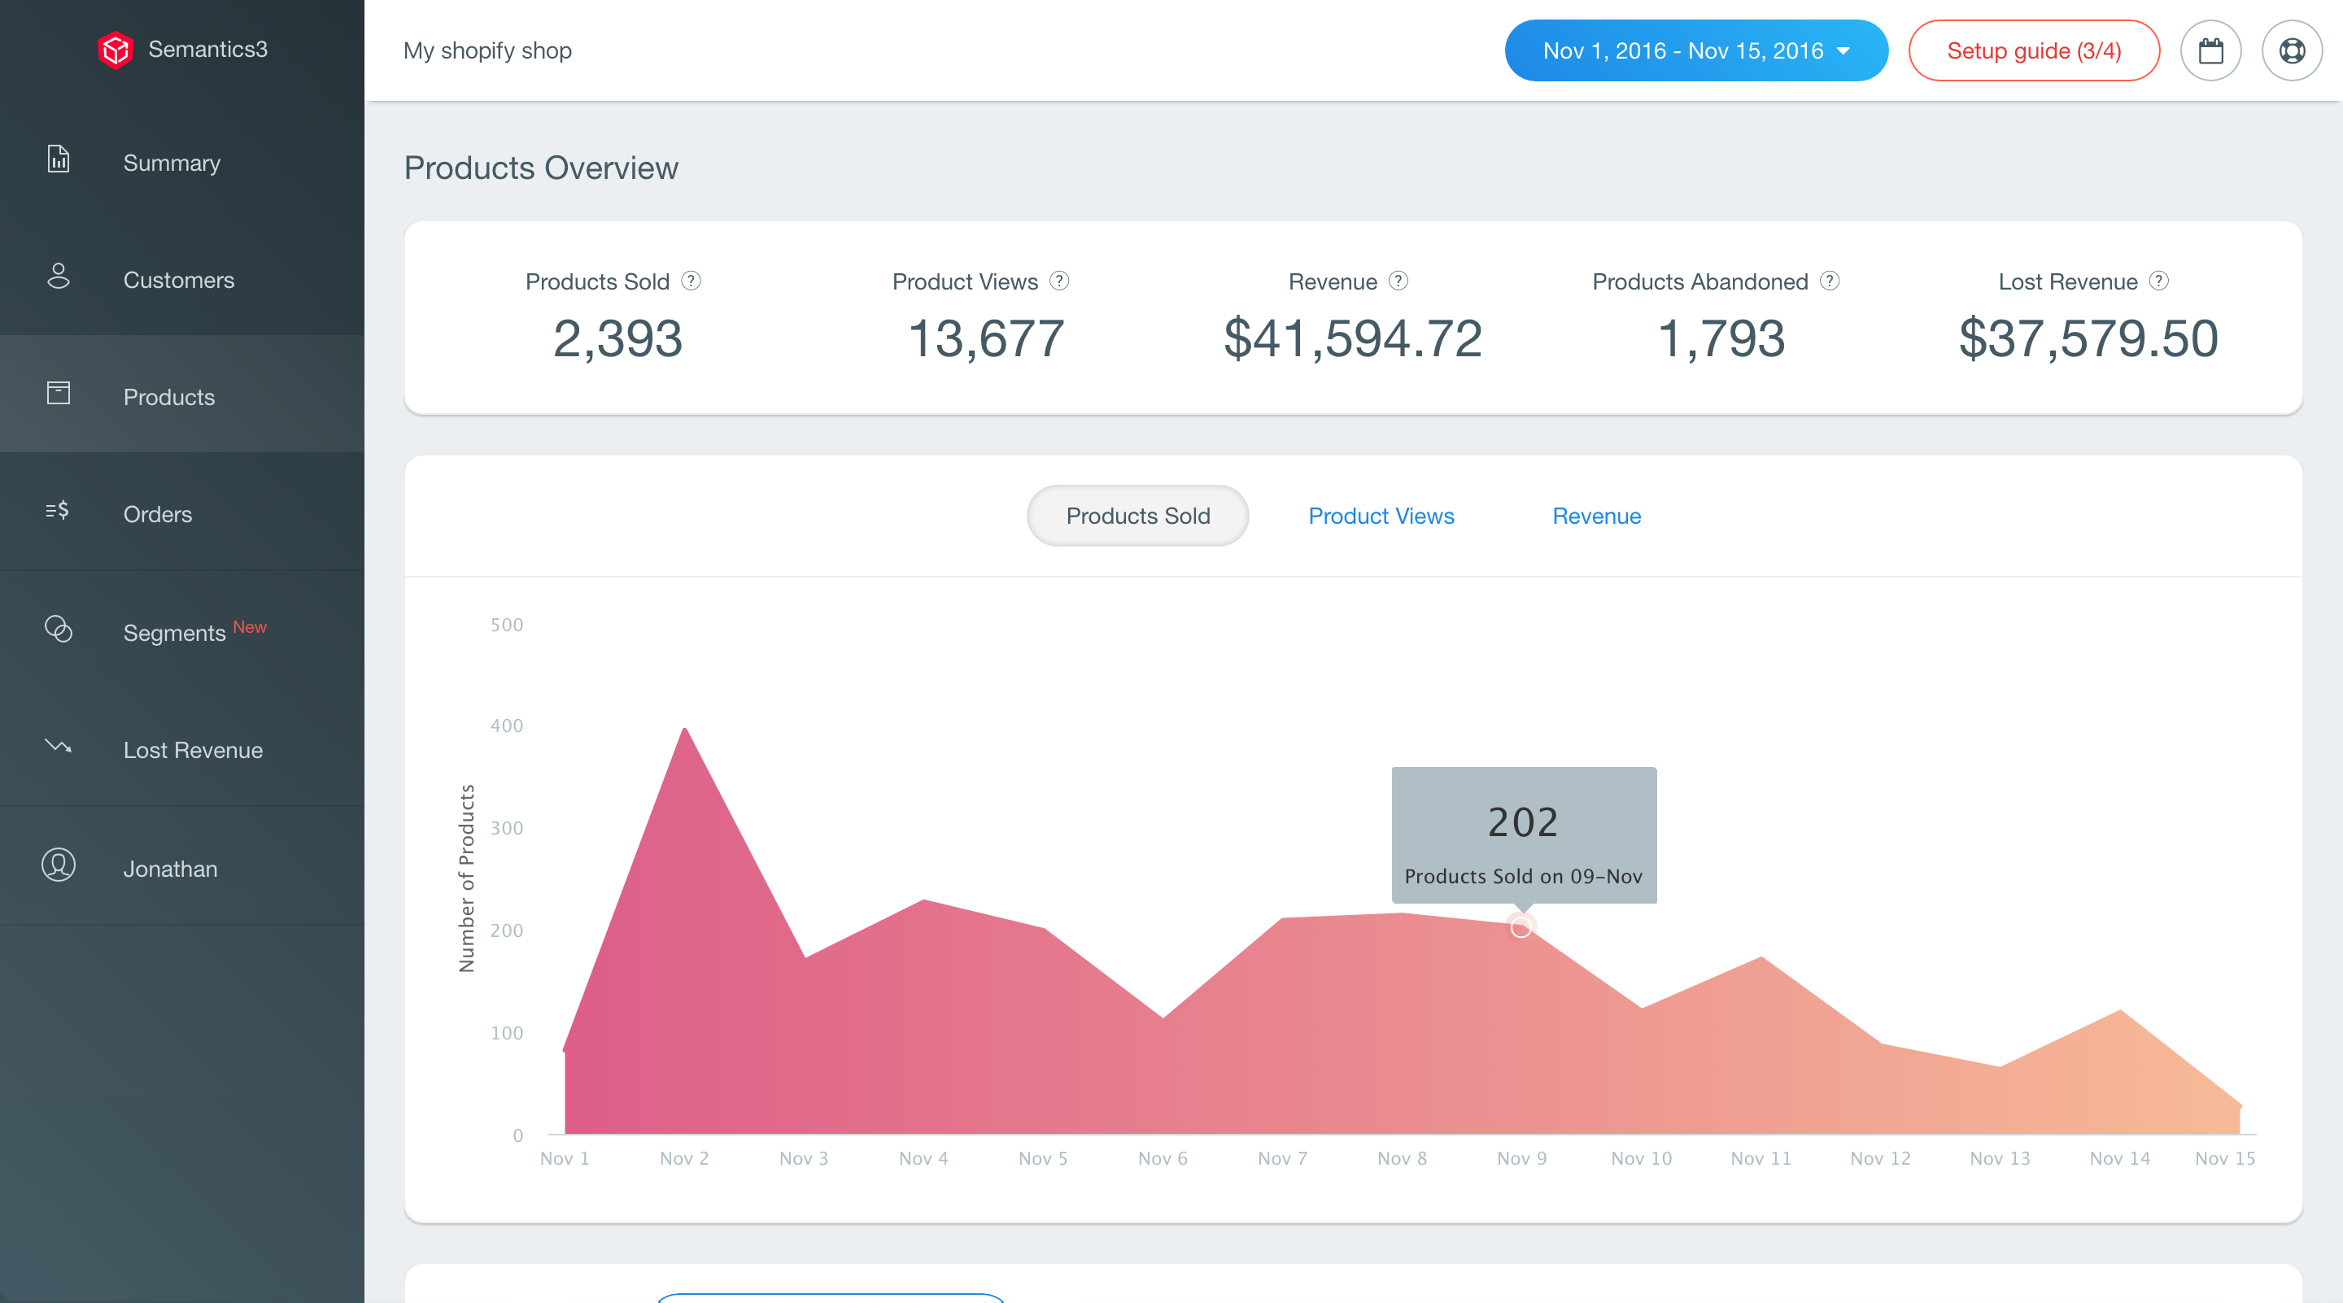Screen dimensions: 2343x1303
Task: Open the Summary section via its bar chart icon
Action: click(x=59, y=160)
